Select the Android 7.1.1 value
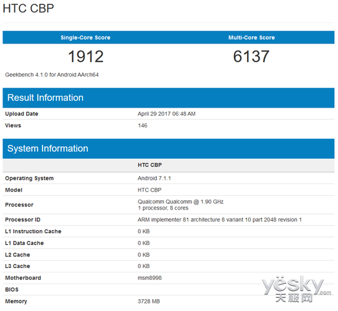This screenshot has height=311, width=338. click(154, 179)
